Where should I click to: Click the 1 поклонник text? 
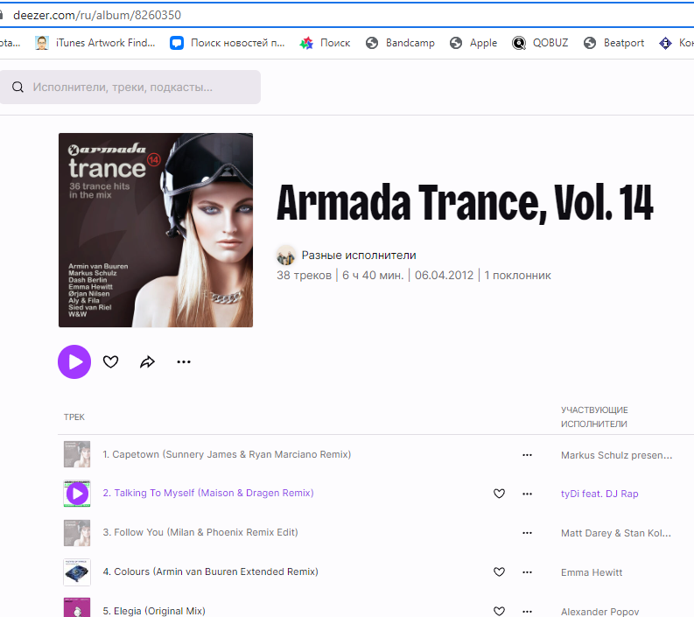517,276
